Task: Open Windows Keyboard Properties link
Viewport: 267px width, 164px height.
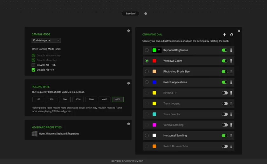Action: (x=59, y=134)
